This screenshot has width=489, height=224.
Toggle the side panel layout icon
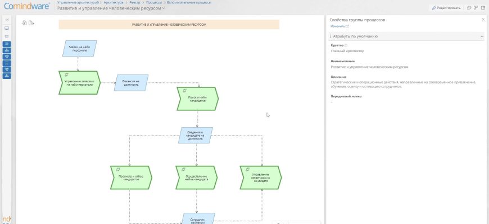483,8
